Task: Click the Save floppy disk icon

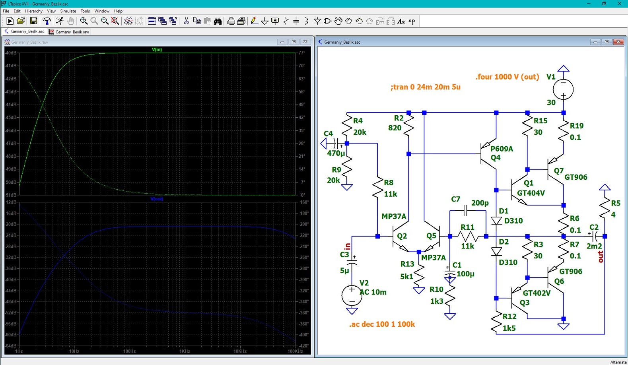Action: tap(34, 21)
